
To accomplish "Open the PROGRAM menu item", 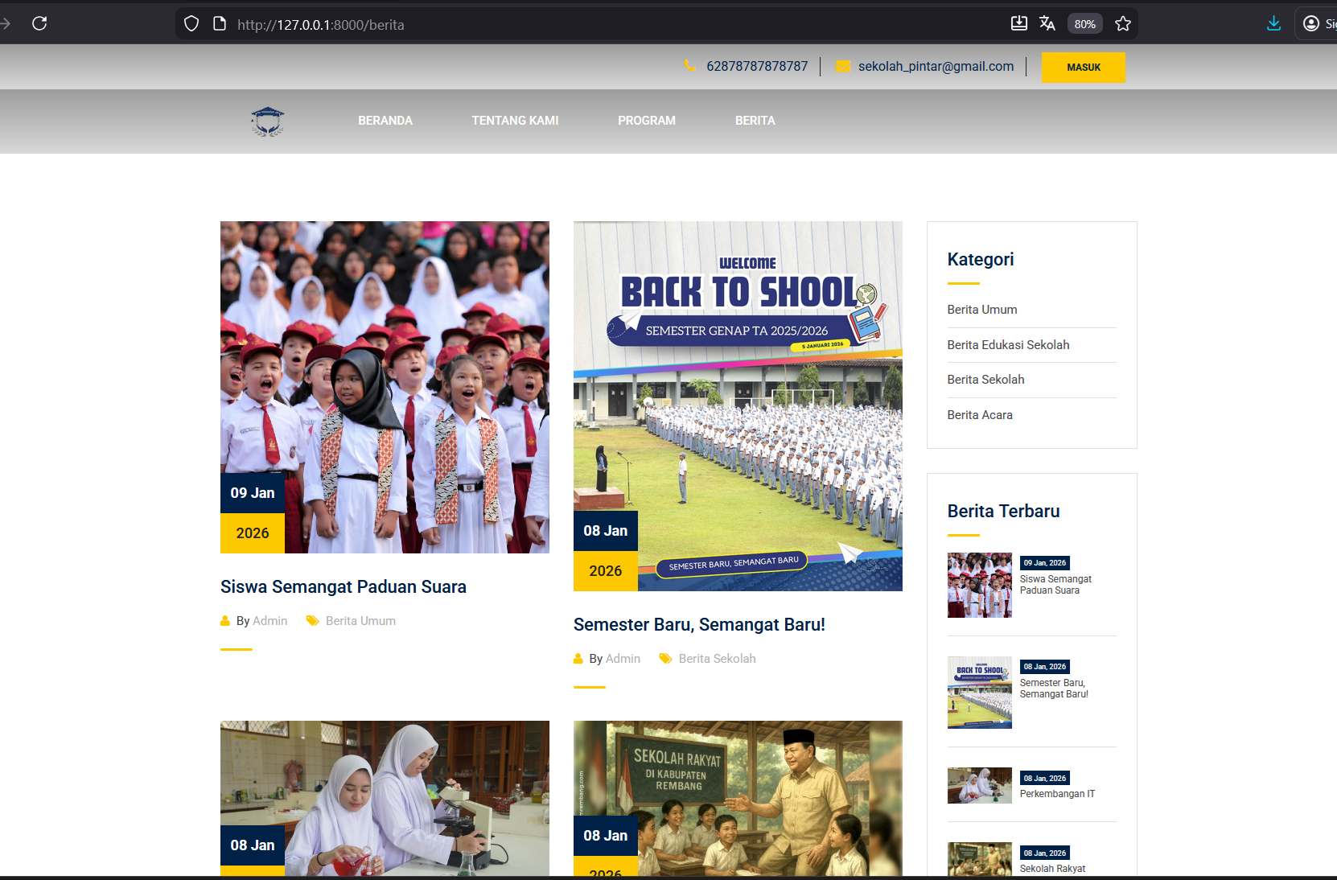I will click(647, 121).
